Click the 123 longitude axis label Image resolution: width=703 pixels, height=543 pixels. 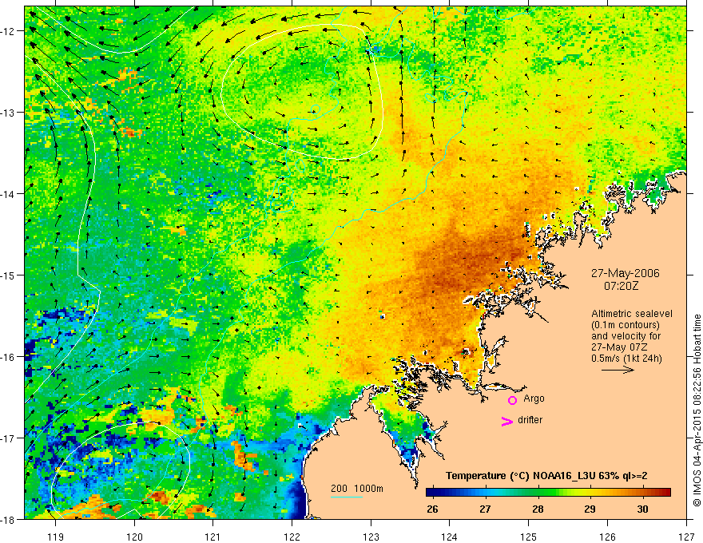(x=371, y=537)
